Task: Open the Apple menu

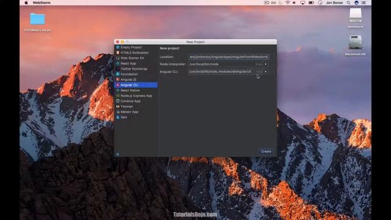Action: point(26,2)
